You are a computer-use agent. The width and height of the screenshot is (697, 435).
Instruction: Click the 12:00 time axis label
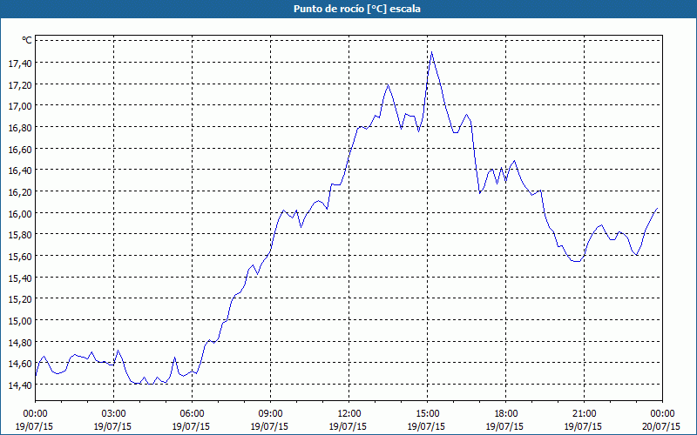point(349,414)
